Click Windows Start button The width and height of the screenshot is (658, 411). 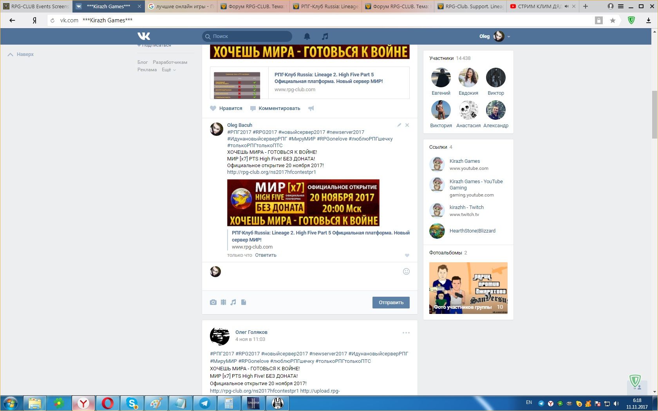click(x=11, y=403)
